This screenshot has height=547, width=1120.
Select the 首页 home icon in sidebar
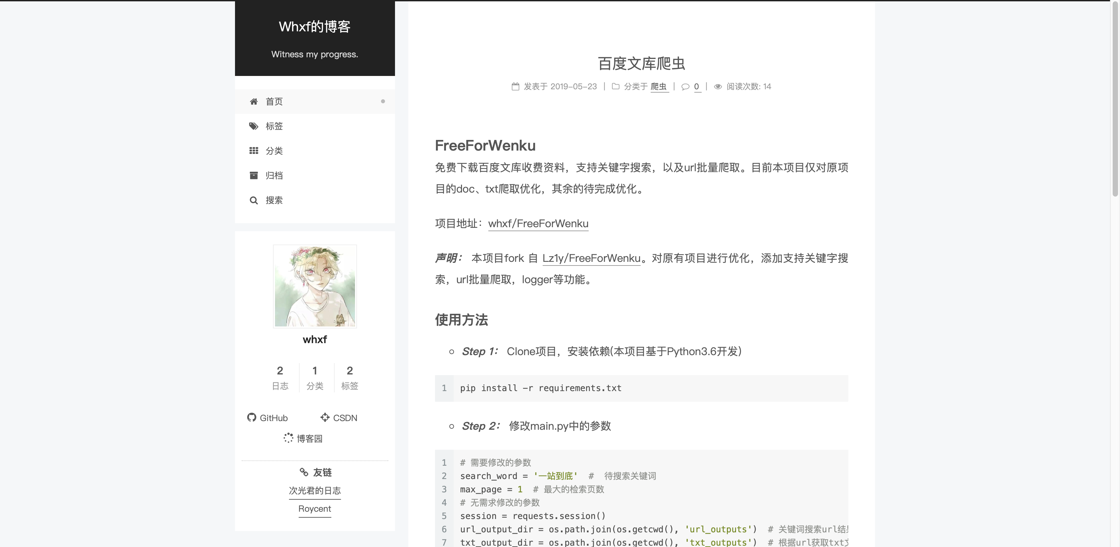[254, 101]
